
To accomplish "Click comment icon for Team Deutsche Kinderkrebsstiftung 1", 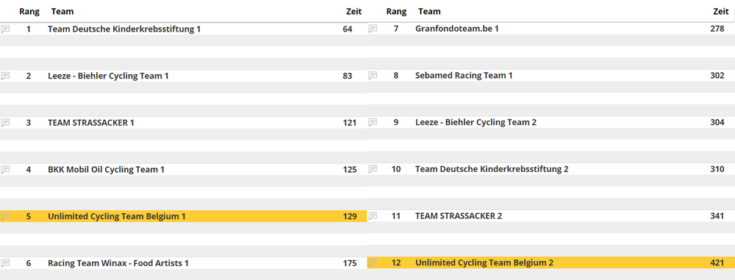I will (x=5, y=29).
